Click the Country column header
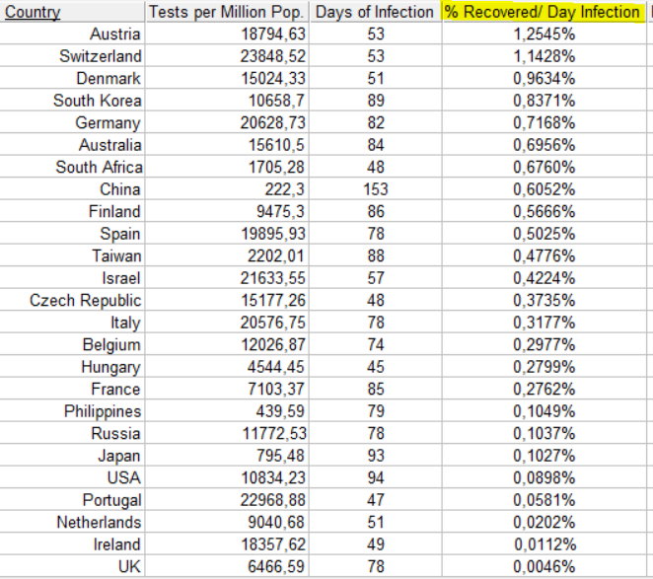The image size is (653, 579). tap(33, 12)
